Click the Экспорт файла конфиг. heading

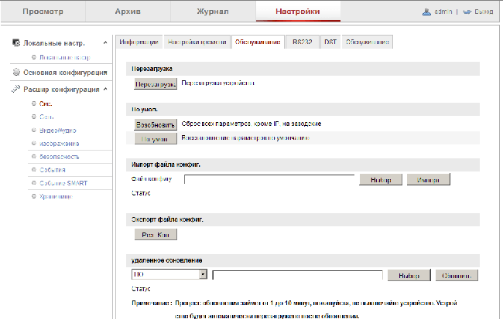click(x=167, y=219)
